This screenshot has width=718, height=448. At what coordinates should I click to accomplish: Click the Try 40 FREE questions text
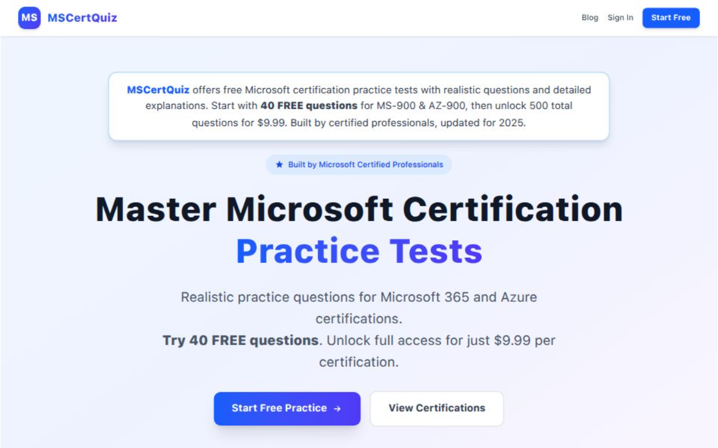pyautogui.click(x=240, y=340)
